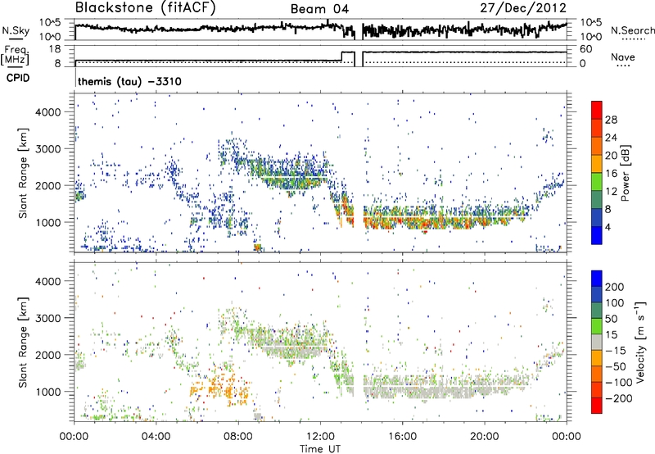Select the 'Time UT' axis title
This screenshot has width=655, height=454.
pyautogui.click(x=320, y=448)
